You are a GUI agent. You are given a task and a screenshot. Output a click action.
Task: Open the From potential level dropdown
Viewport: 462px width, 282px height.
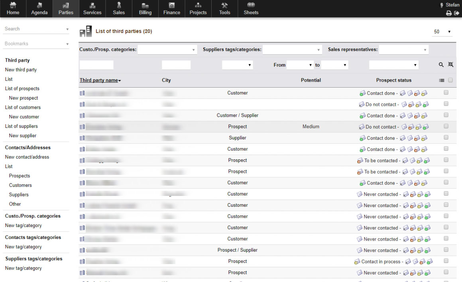click(300, 65)
